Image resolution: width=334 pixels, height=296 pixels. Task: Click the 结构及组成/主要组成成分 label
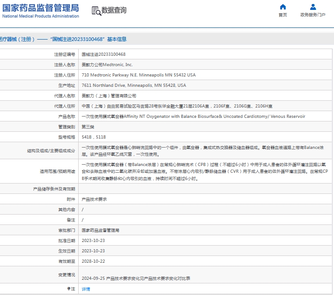(51, 151)
